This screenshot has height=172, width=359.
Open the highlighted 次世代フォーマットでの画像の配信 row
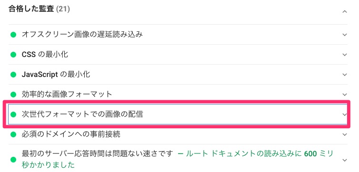[x=178, y=114]
